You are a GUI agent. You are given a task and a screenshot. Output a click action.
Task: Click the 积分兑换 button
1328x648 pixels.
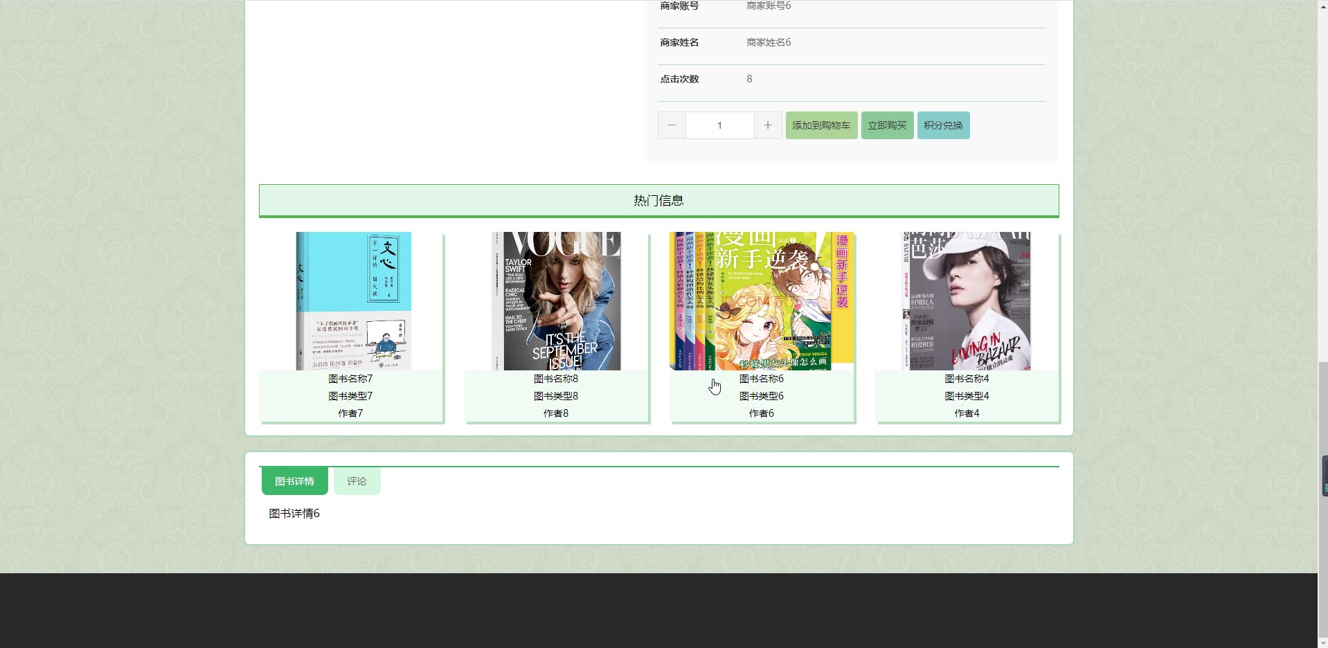click(x=943, y=125)
